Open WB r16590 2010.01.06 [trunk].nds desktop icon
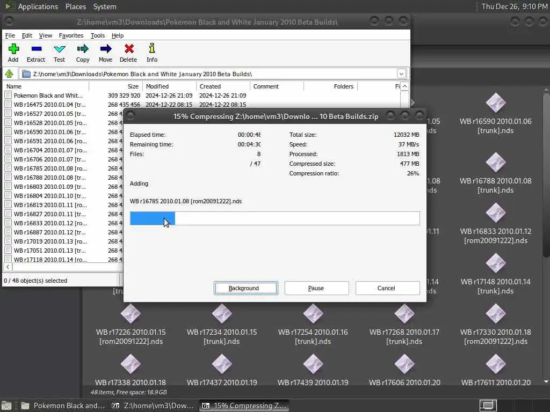 click(x=496, y=103)
